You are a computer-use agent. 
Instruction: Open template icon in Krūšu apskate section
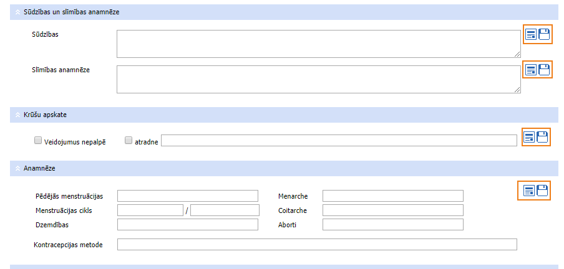click(529, 137)
